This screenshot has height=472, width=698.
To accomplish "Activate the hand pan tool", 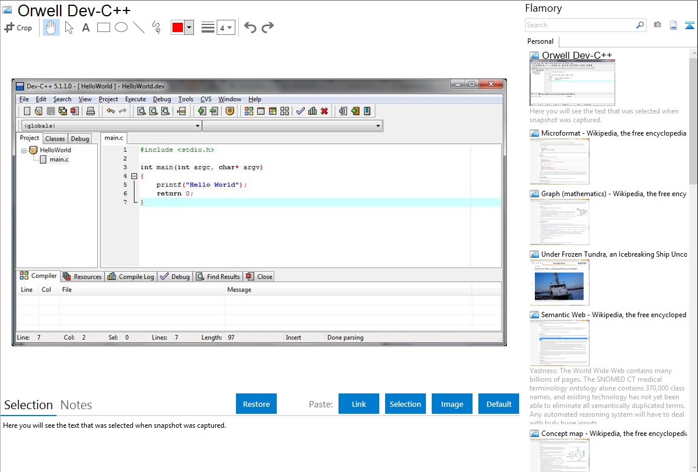I will click(x=51, y=27).
